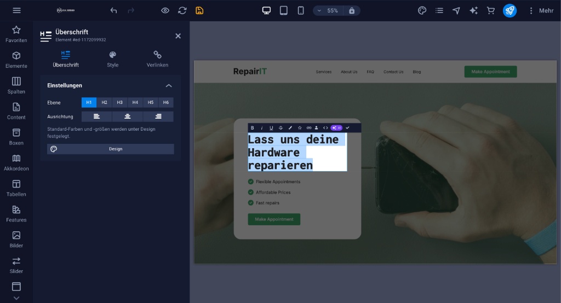Click the Services nav link

[x=323, y=72]
